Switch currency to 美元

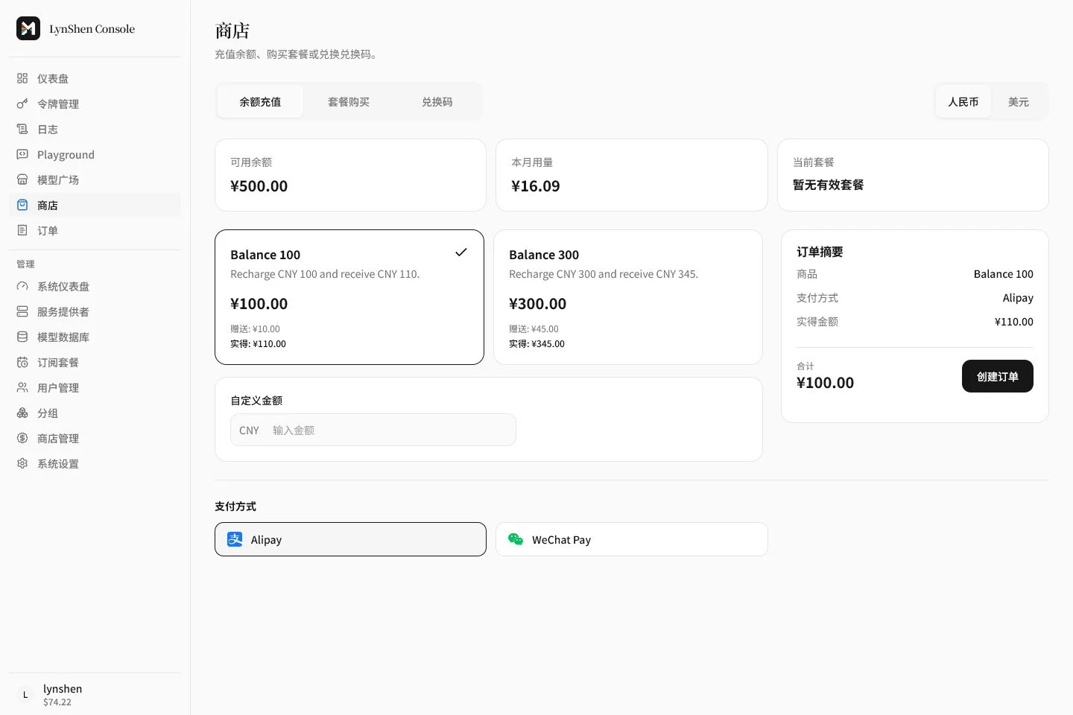[1019, 101]
